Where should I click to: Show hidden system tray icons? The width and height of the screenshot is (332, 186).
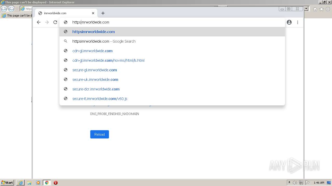pyautogui.click(x=289, y=183)
